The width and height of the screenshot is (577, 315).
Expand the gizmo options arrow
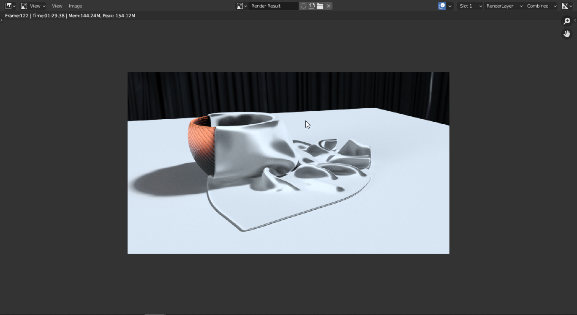(450, 6)
